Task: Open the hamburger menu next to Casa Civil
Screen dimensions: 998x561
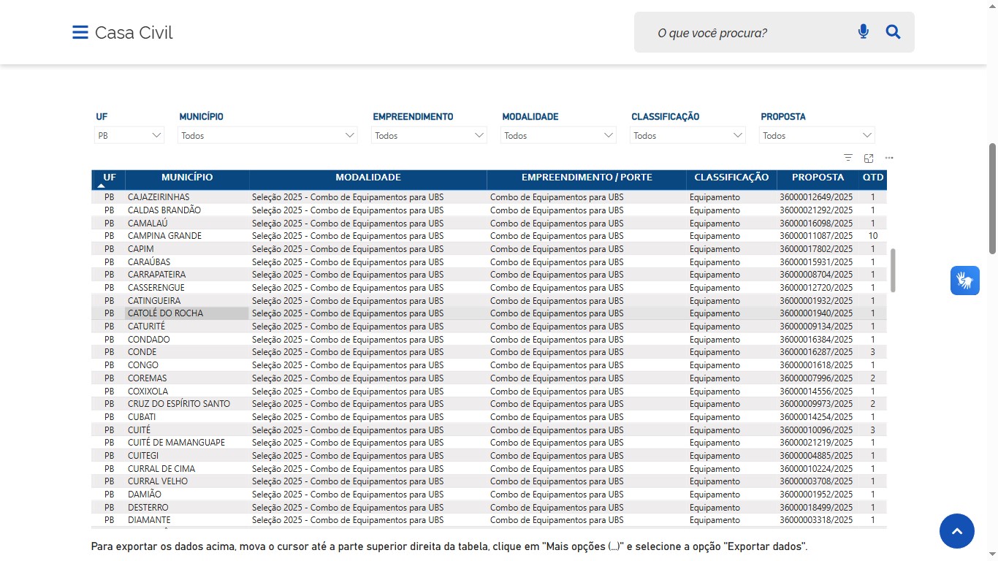Action: click(80, 33)
